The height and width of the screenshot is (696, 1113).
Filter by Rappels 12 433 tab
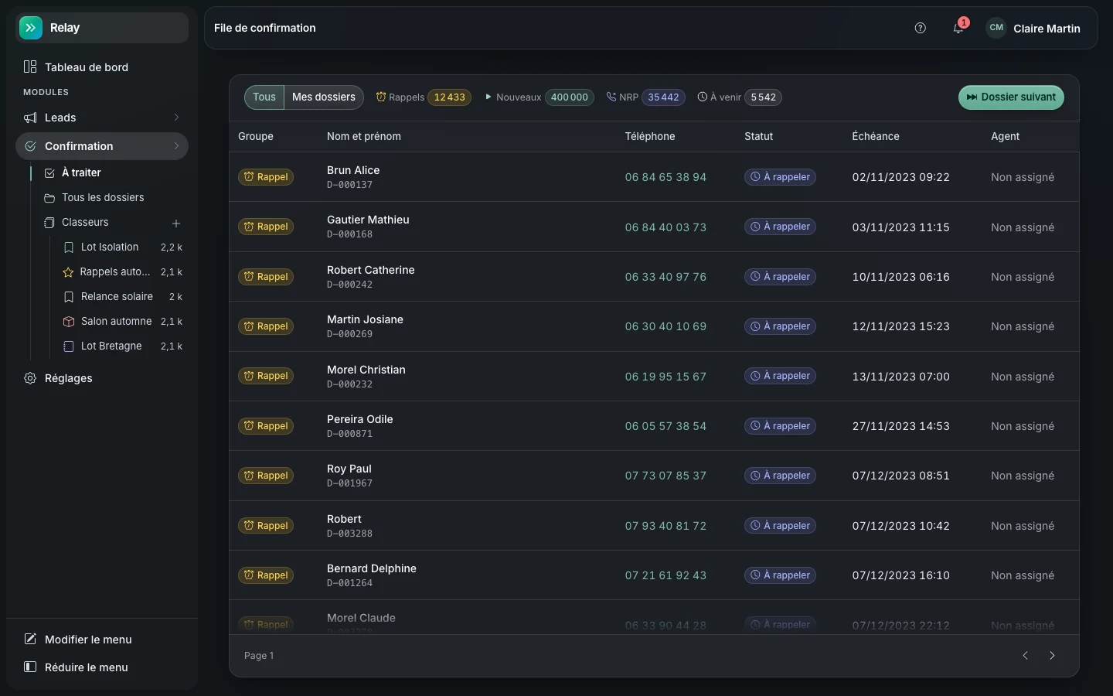424,97
